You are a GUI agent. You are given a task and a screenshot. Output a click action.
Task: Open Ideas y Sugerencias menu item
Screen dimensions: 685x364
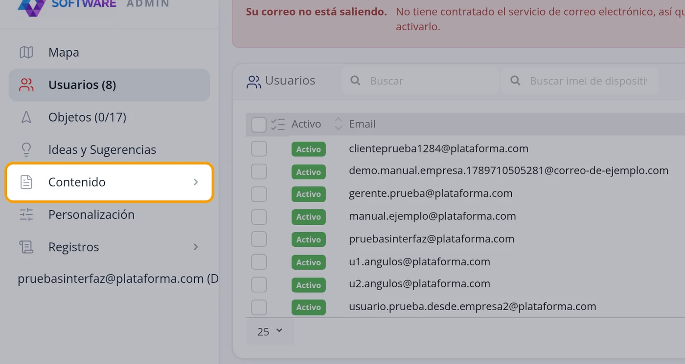pyautogui.click(x=109, y=150)
